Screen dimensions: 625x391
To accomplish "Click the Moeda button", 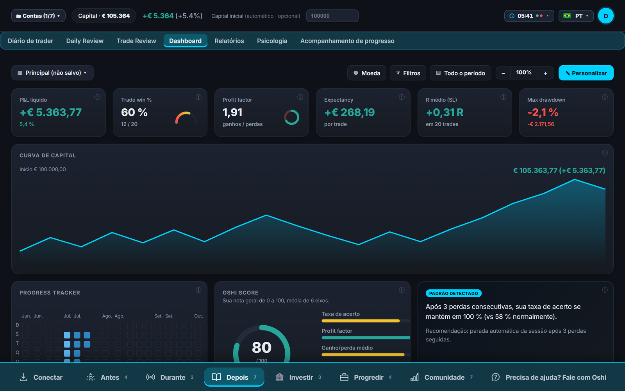I will pos(367,73).
